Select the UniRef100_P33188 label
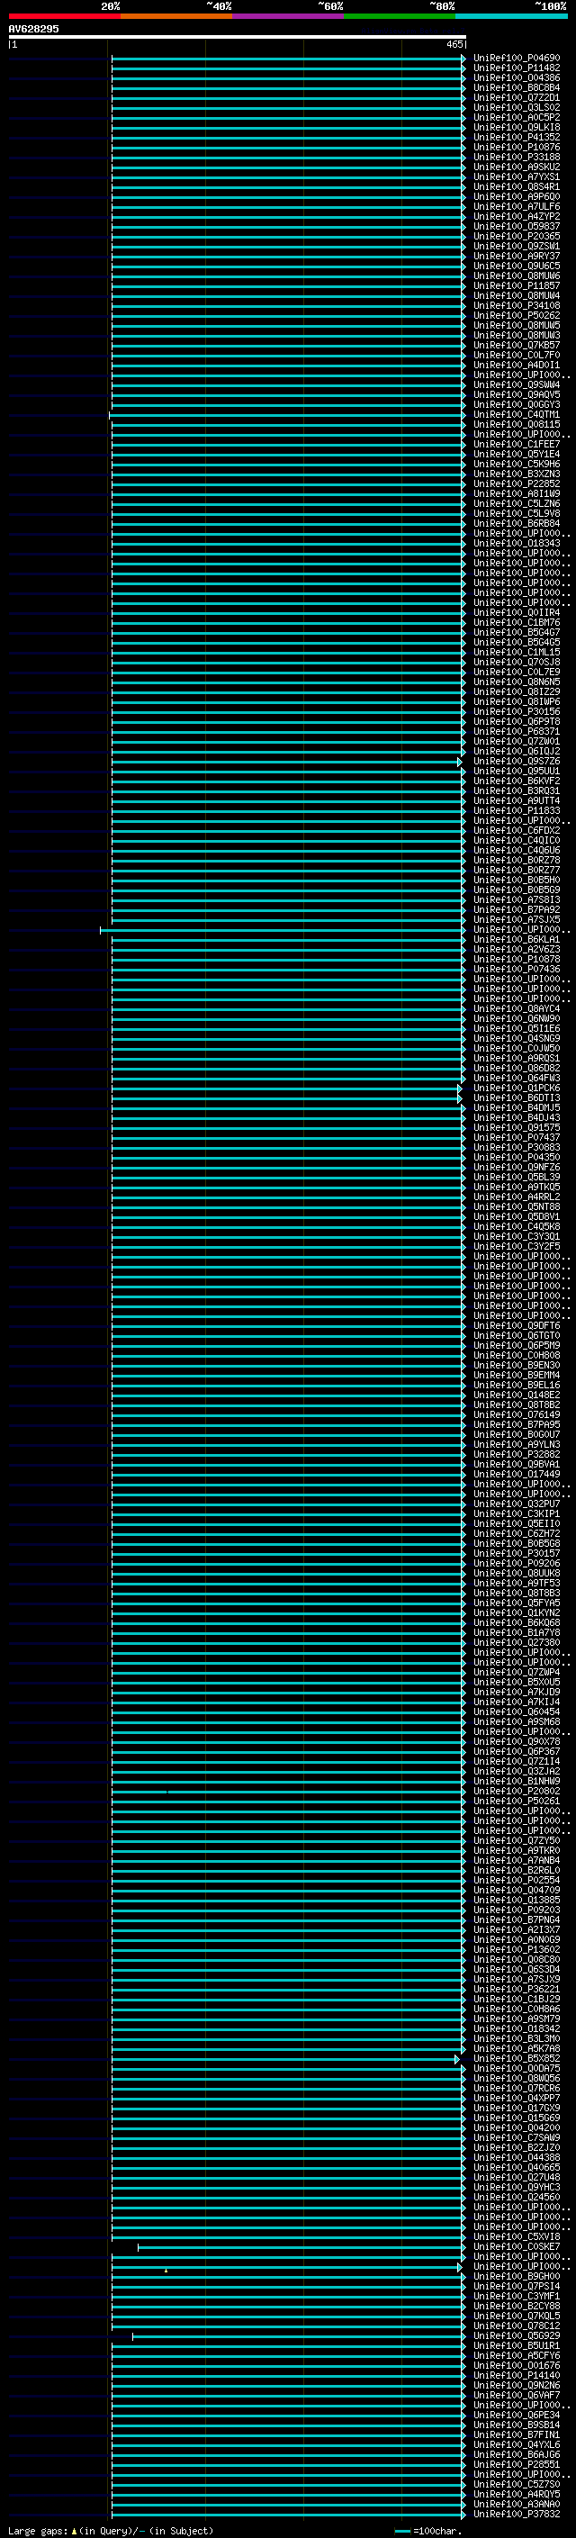 pyautogui.click(x=516, y=157)
